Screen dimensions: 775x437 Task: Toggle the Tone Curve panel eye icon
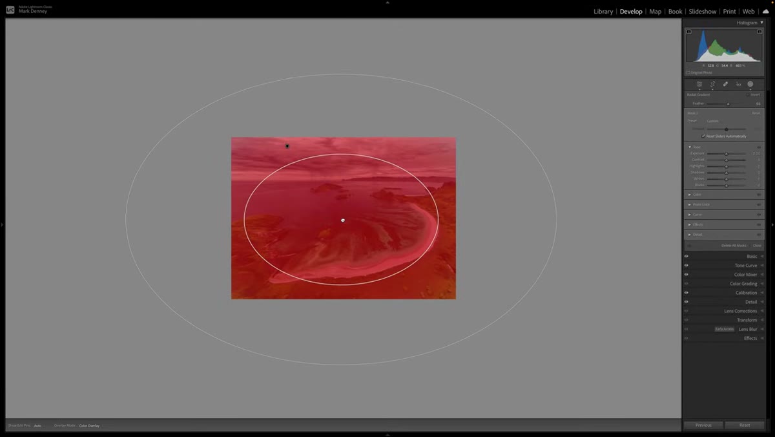pyautogui.click(x=687, y=266)
